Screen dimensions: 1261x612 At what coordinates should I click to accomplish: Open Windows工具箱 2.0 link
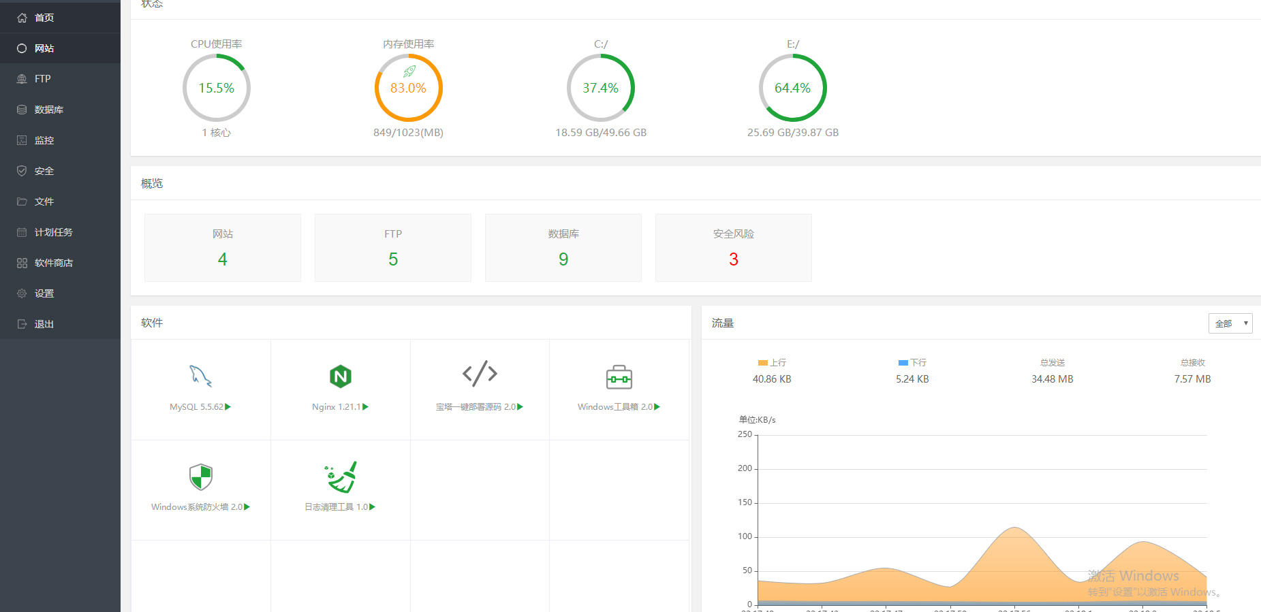[619, 407]
